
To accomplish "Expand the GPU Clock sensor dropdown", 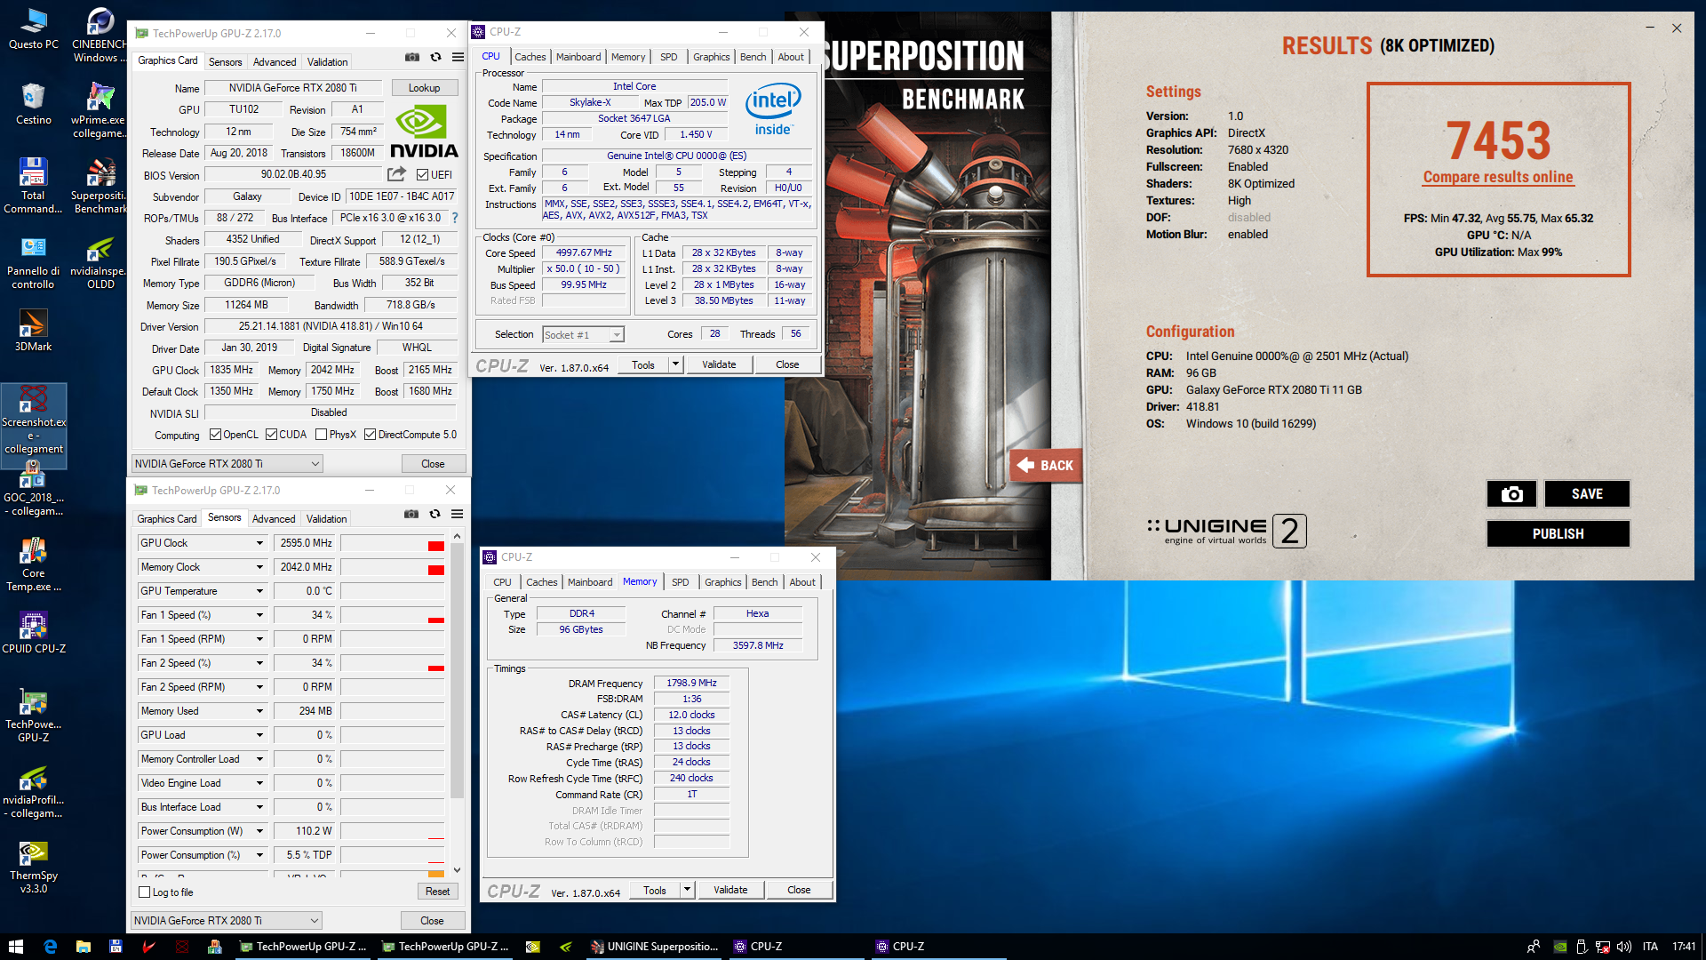I will tap(259, 543).
